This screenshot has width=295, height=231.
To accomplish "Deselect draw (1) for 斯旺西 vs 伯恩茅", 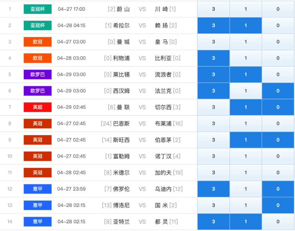I will click(246, 140).
